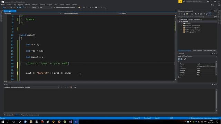Click the Save file toolbar icon
Screen dimensions: 221x124
tap(18, 8)
